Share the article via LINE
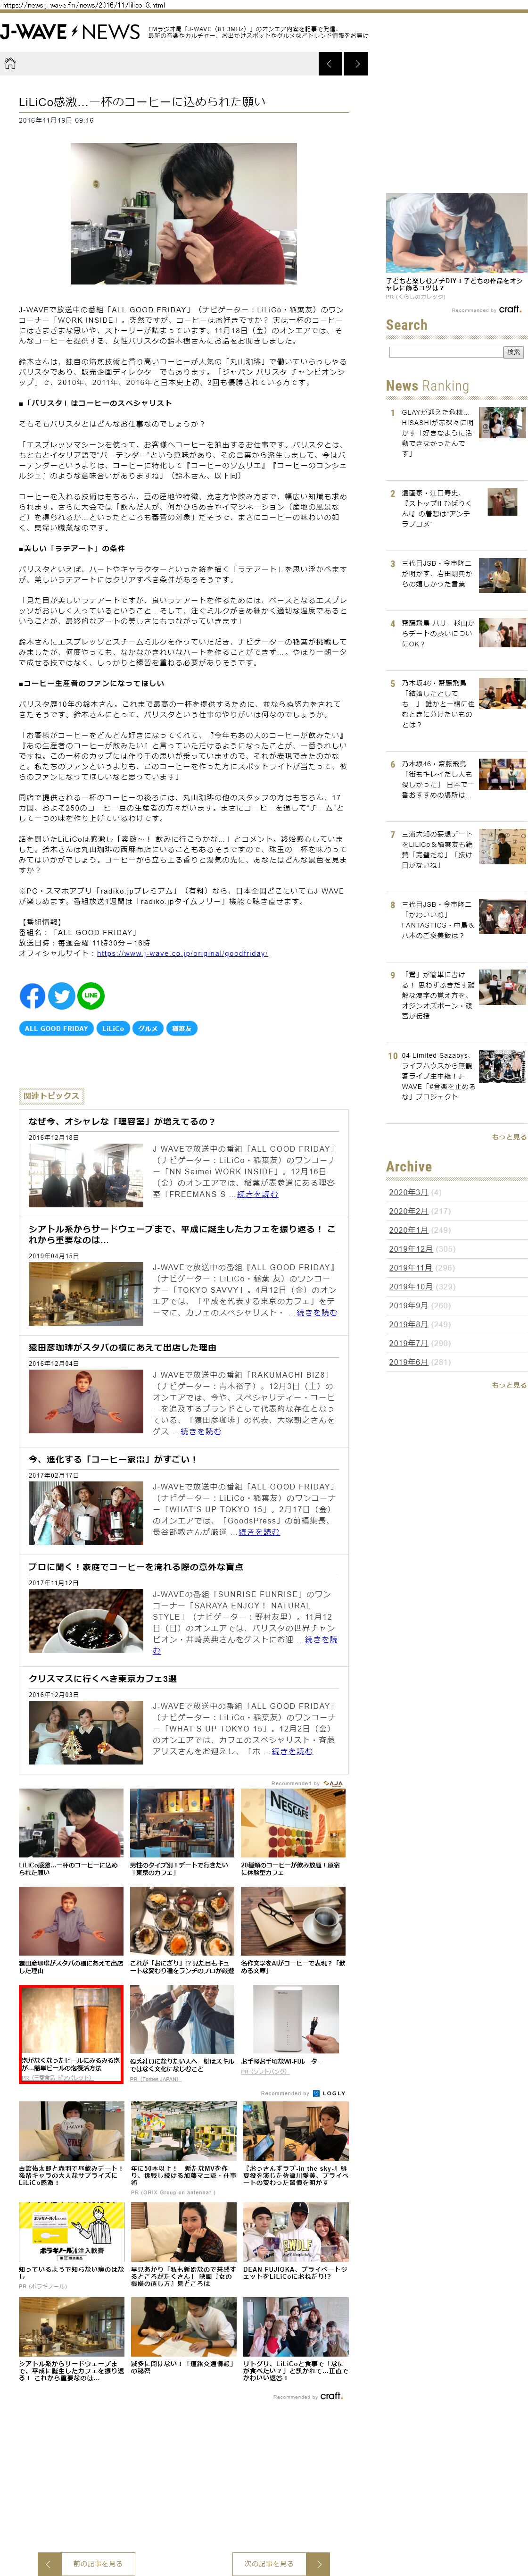Screen dimensions: 528x2576 (91, 996)
